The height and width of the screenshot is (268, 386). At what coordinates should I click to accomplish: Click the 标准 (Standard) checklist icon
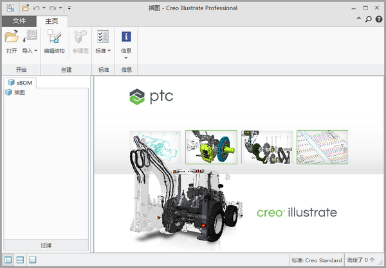(103, 37)
